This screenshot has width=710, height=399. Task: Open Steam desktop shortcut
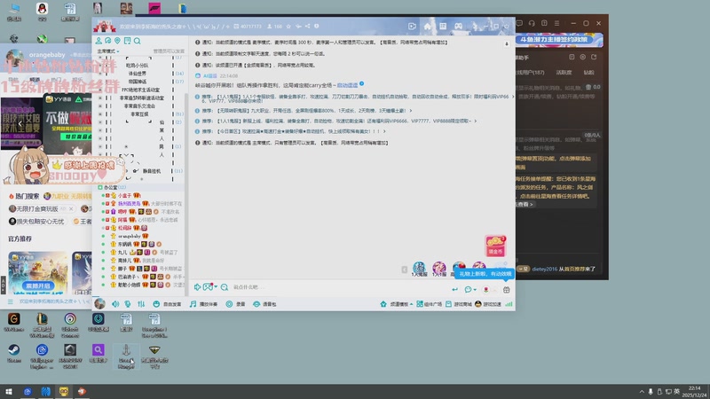tap(14, 353)
